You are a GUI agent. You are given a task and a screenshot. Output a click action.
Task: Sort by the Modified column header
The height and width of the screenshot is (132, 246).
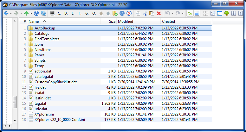point(139,22)
